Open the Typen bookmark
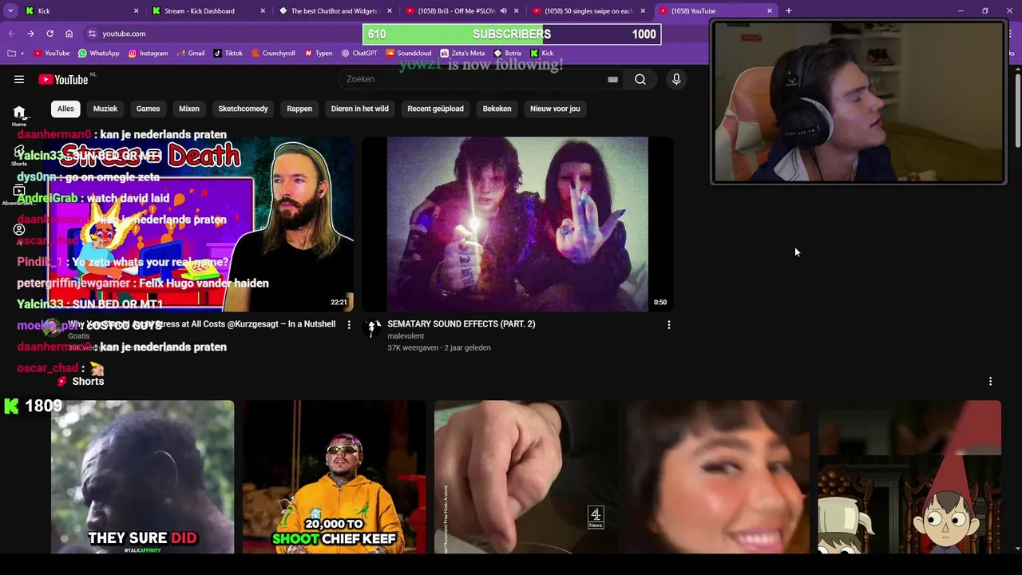The image size is (1022, 575). 318,53
